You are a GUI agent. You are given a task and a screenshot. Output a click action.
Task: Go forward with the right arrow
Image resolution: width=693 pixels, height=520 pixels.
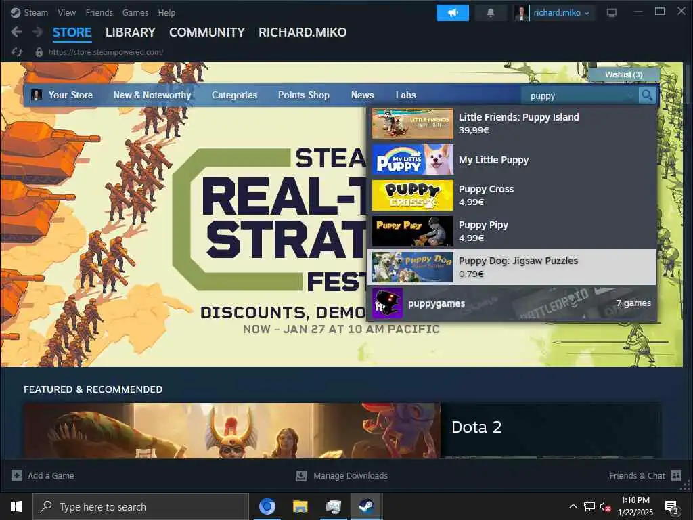pyautogui.click(x=38, y=32)
